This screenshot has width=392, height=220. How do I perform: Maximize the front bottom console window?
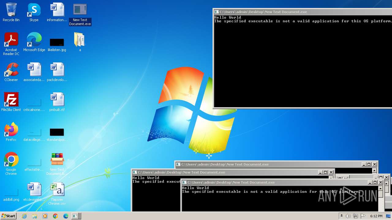pos(375,182)
